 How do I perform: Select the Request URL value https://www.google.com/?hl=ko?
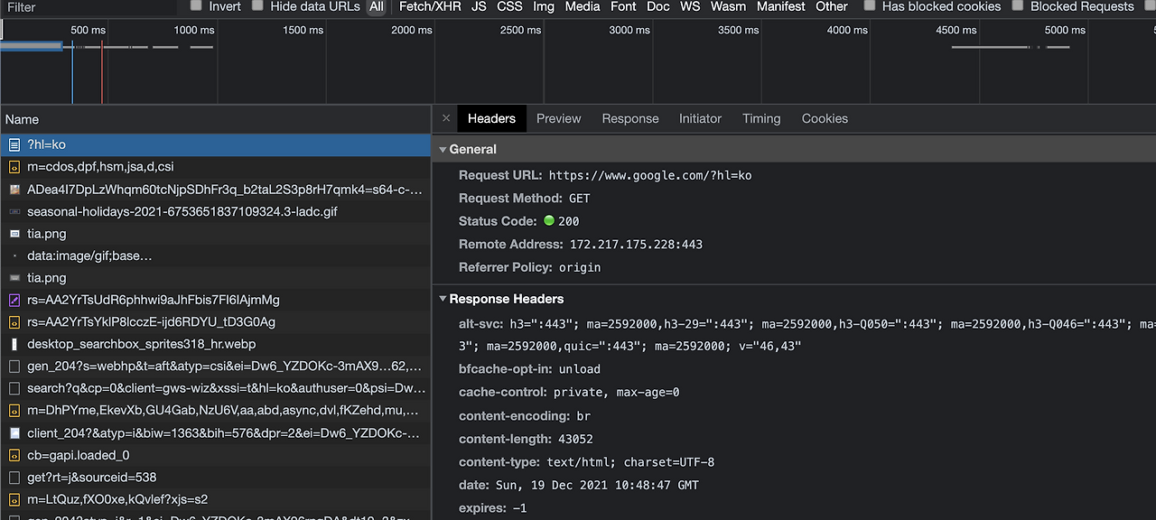click(650, 175)
